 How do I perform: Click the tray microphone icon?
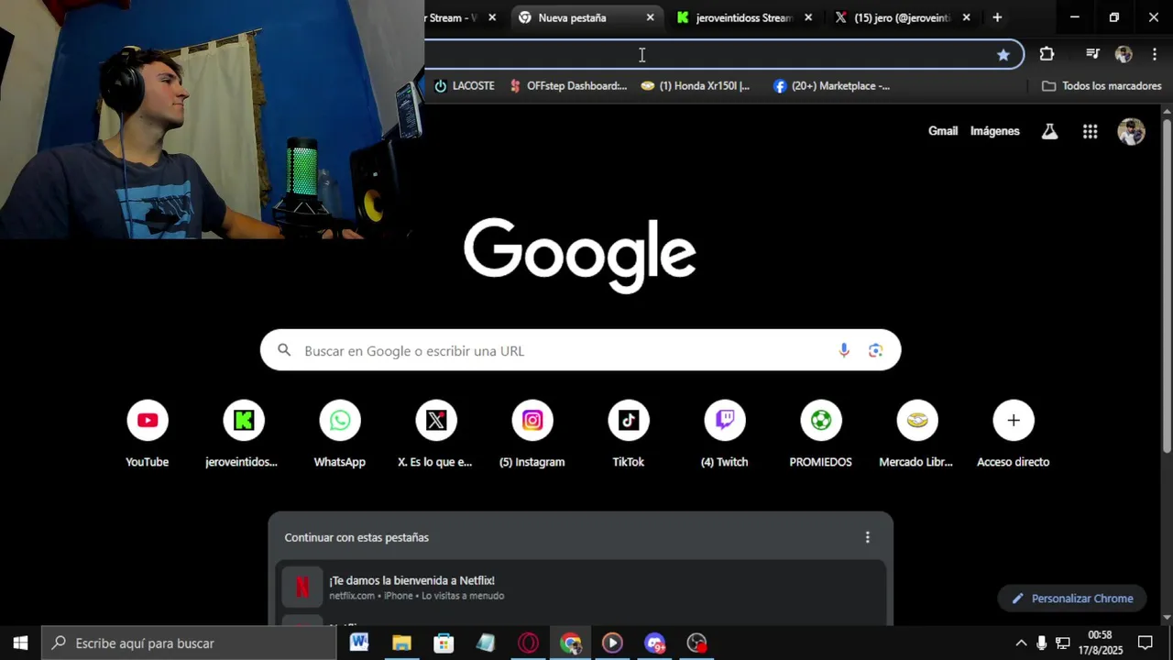[x=1041, y=643]
